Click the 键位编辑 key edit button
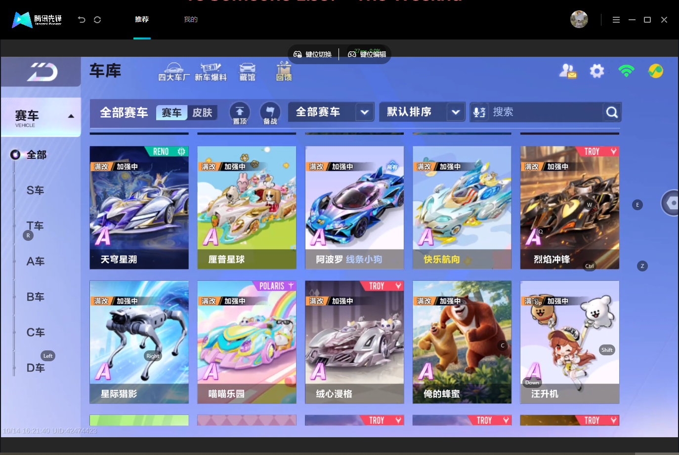679x455 pixels. pos(367,54)
